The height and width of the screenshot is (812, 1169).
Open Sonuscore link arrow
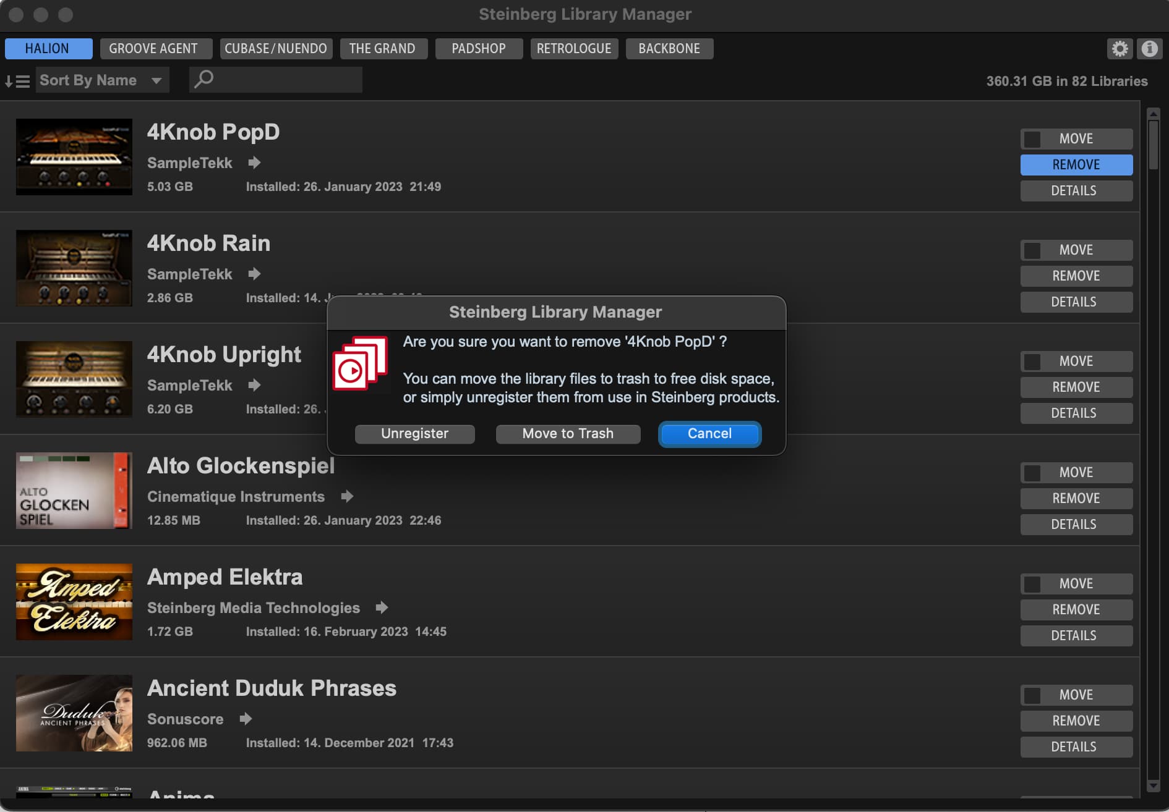[246, 719]
